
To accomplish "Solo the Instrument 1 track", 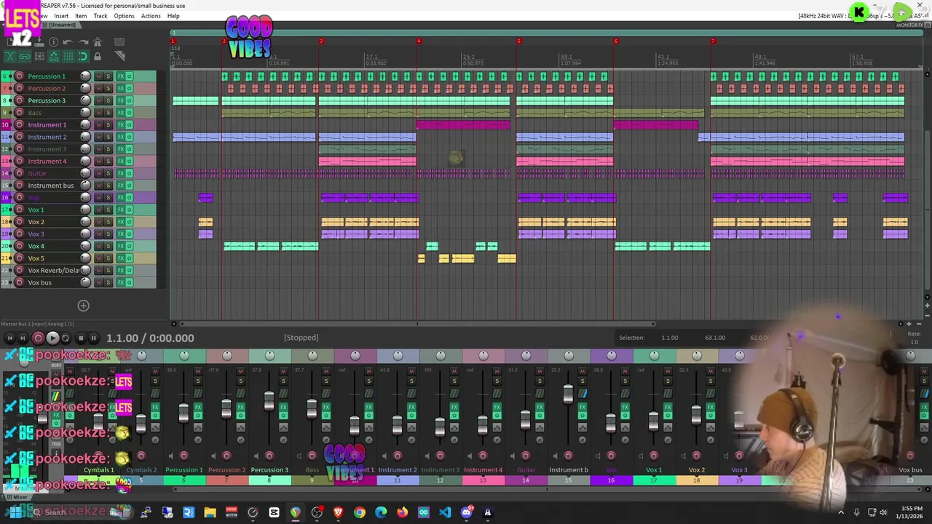I will [108, 125].
